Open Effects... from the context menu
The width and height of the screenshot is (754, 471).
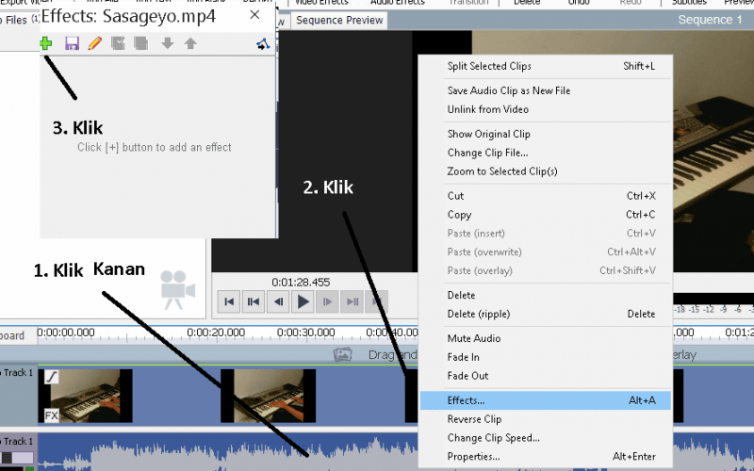pos(546,400)
